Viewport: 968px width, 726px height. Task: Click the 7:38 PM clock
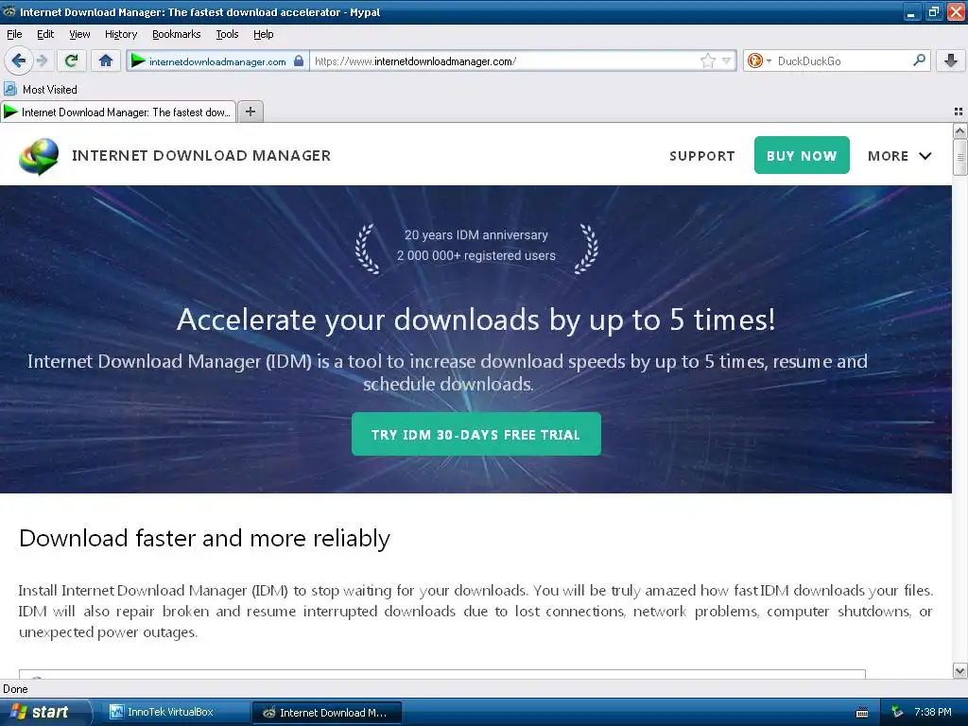coord(932,713)
